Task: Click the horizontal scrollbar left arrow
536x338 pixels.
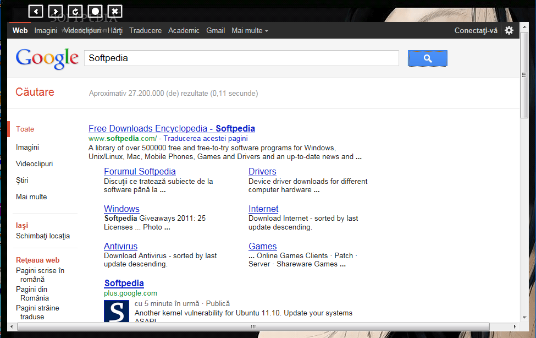Action: (x=12, y=326)
